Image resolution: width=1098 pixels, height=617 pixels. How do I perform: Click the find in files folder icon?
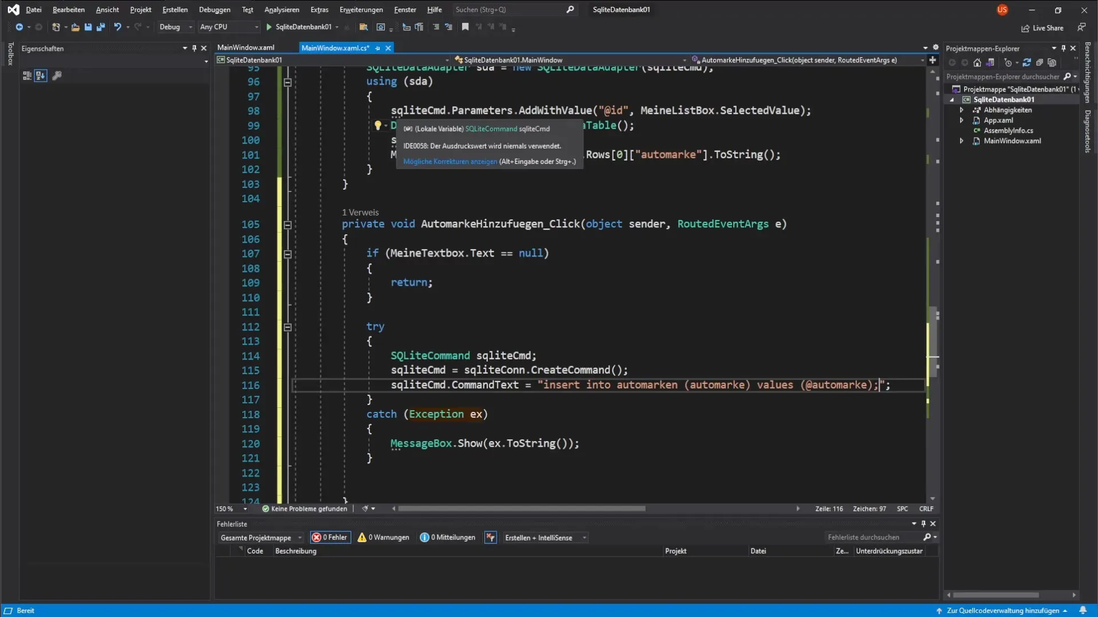click(363, 27)
